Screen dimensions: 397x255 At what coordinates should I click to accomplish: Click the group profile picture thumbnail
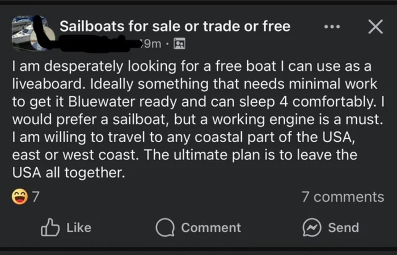[x=25, y=32]
